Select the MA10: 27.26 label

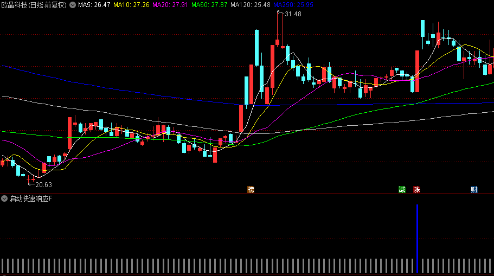click(131, 5)
